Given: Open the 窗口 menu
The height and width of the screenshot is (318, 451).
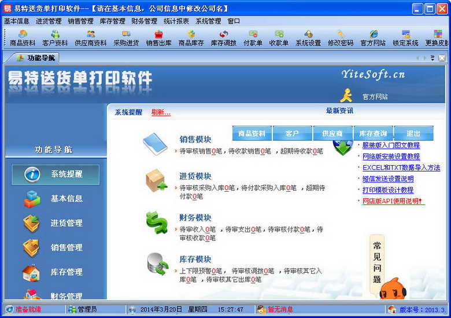Looking at the screenshot, I should click(x=234, y=21).
